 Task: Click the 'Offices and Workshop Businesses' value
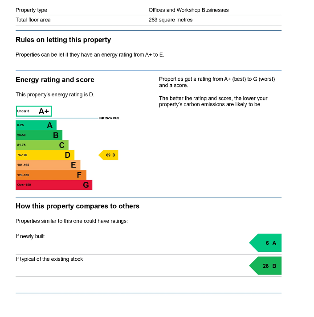point(188,10)
